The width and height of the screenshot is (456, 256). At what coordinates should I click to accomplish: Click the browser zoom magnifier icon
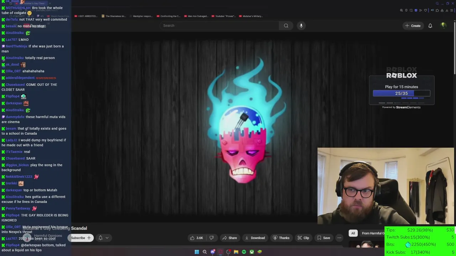[401, 10]
